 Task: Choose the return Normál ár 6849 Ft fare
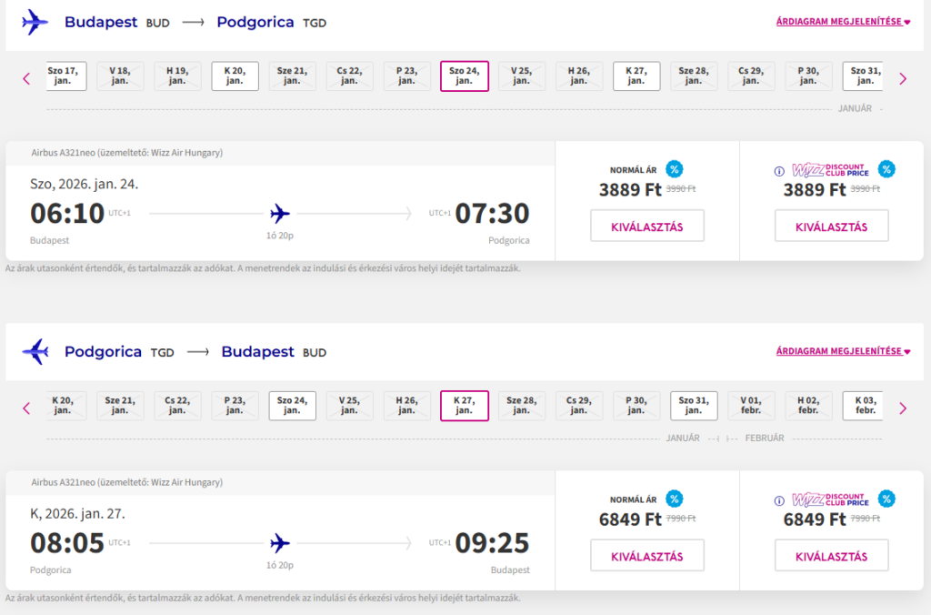[646, 556]
